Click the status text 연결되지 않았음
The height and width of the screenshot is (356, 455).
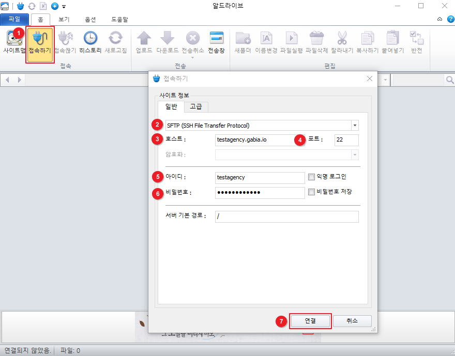pos(27,351)
